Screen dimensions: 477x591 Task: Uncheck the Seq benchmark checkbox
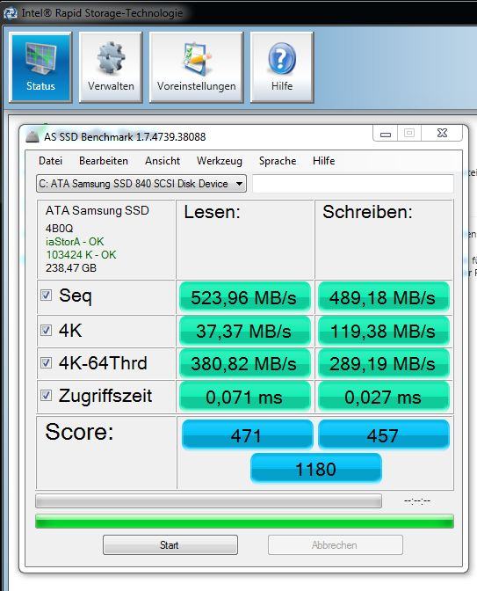46,295
